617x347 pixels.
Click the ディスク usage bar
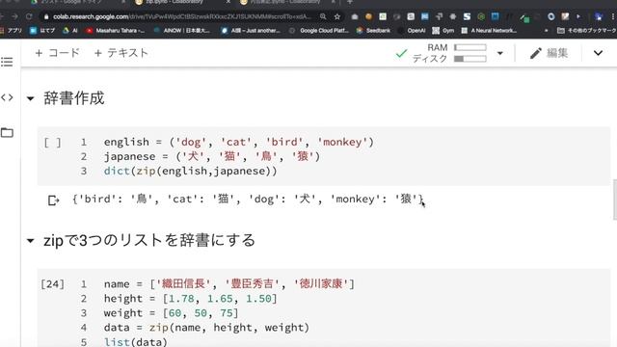[469, 59]
